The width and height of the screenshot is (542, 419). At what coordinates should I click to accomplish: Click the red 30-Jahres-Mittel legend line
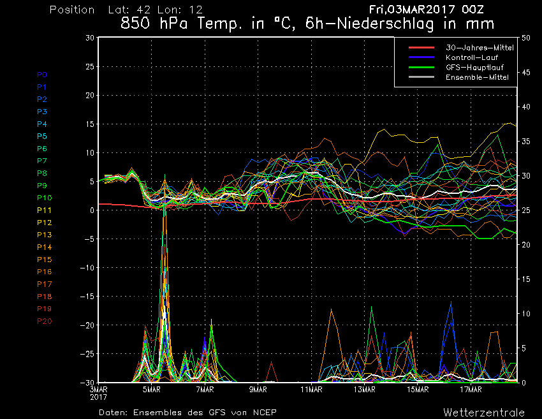421,48
